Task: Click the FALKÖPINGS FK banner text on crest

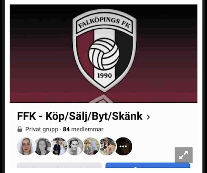Action: [104, 23]
